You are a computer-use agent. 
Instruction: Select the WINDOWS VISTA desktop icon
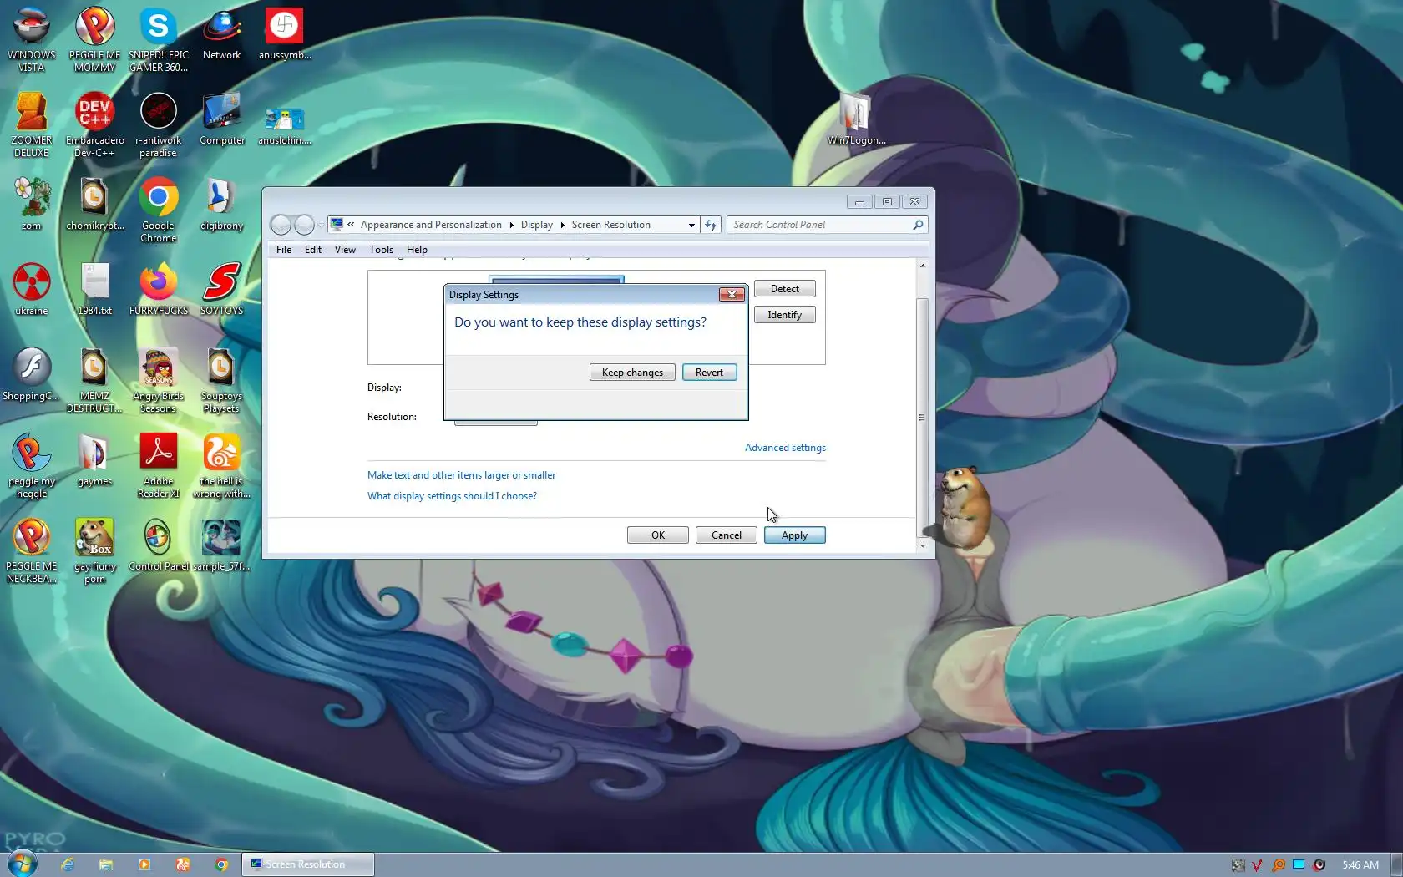click(31, 39)
